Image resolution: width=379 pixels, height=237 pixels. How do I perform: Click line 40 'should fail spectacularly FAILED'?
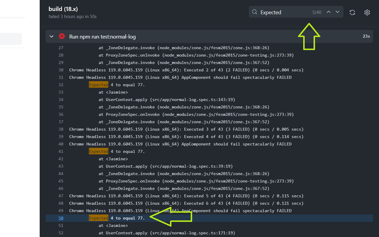180,144
